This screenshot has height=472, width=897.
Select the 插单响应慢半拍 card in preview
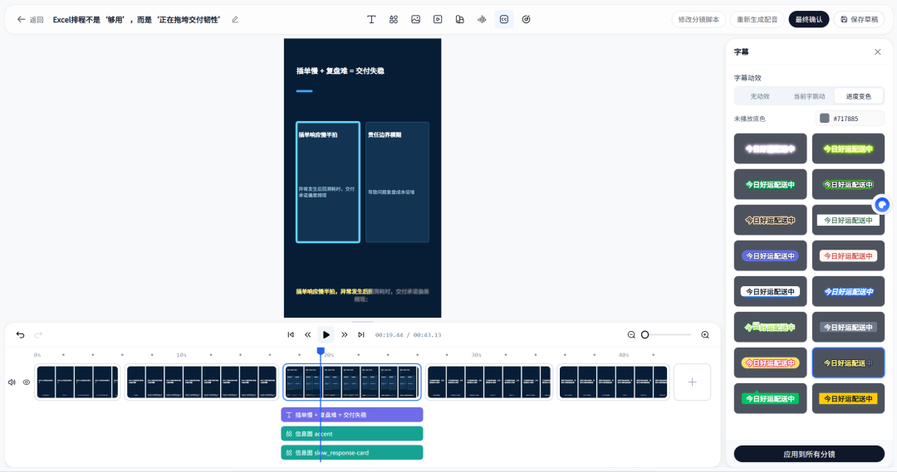[x=328, y=182]
